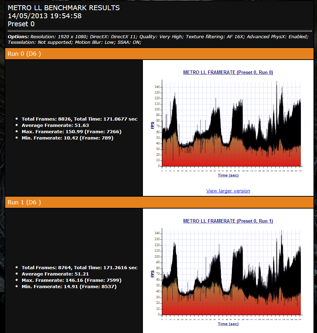The height and width of the screenshot is (333, 317).
Task: Click the 'Time (sec)' axis label under Run 1 chart
Action: 228,324
